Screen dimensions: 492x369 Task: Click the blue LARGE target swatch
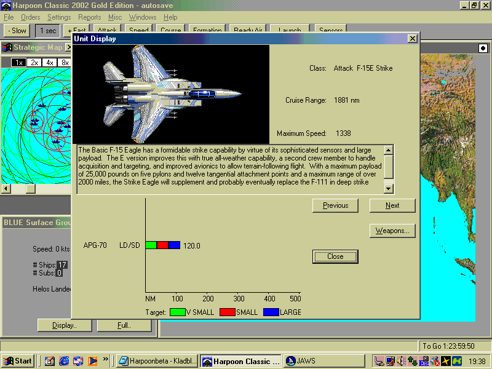(x=271, y=312)
